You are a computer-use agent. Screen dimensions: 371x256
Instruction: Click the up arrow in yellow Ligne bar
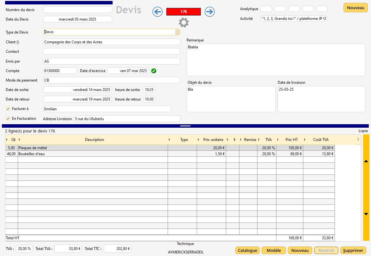[366, 161]
